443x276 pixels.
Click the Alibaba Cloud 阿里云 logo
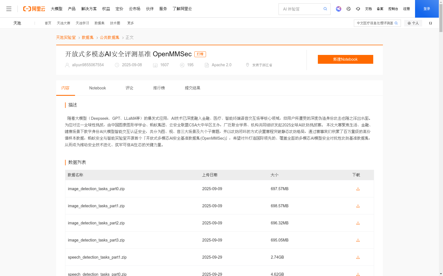click(x=34, y=9)
